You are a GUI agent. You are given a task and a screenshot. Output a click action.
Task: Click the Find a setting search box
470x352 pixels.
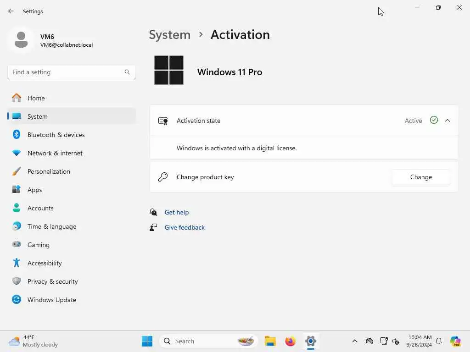[72, 72]
